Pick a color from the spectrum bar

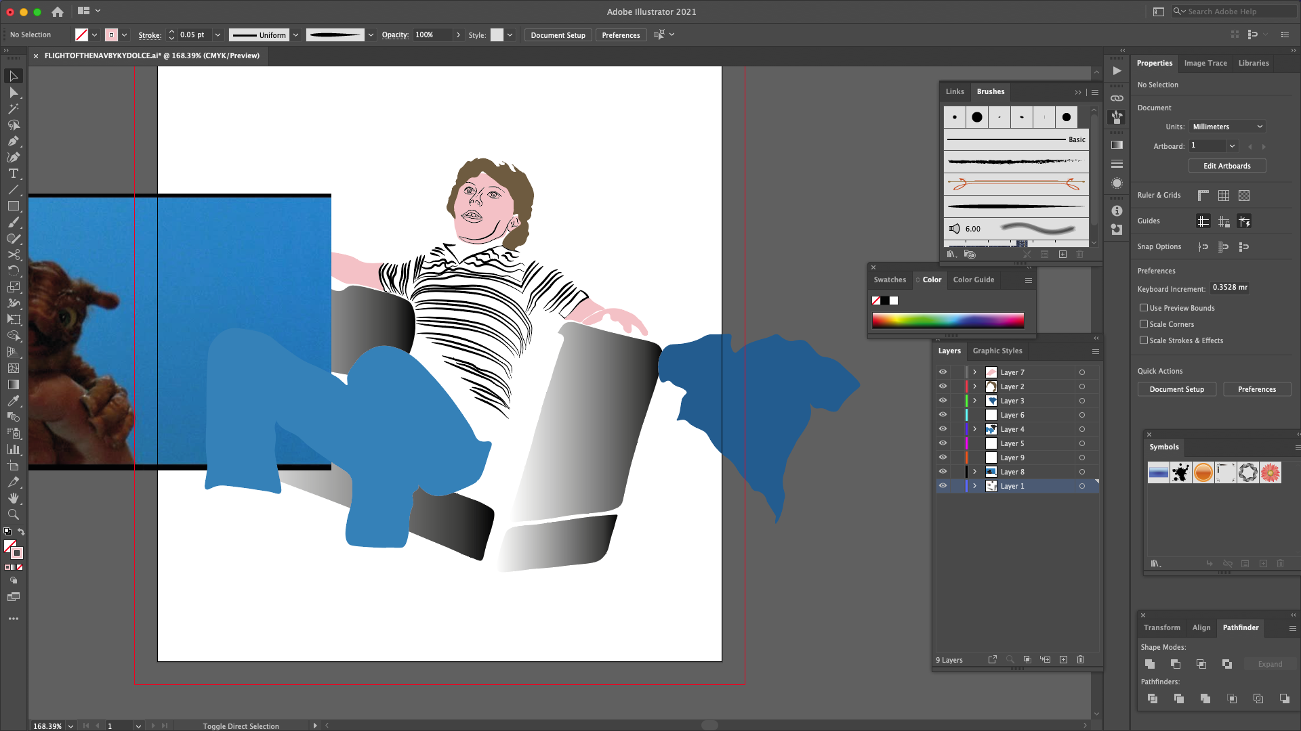coord(948,320)
